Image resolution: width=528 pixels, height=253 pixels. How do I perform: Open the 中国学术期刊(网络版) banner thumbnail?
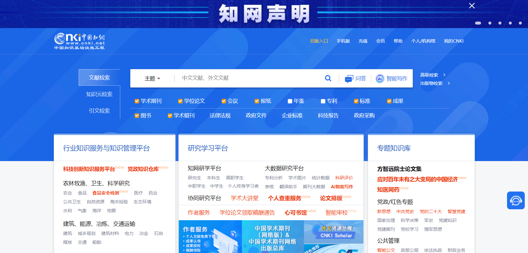(x=273, y=237)
